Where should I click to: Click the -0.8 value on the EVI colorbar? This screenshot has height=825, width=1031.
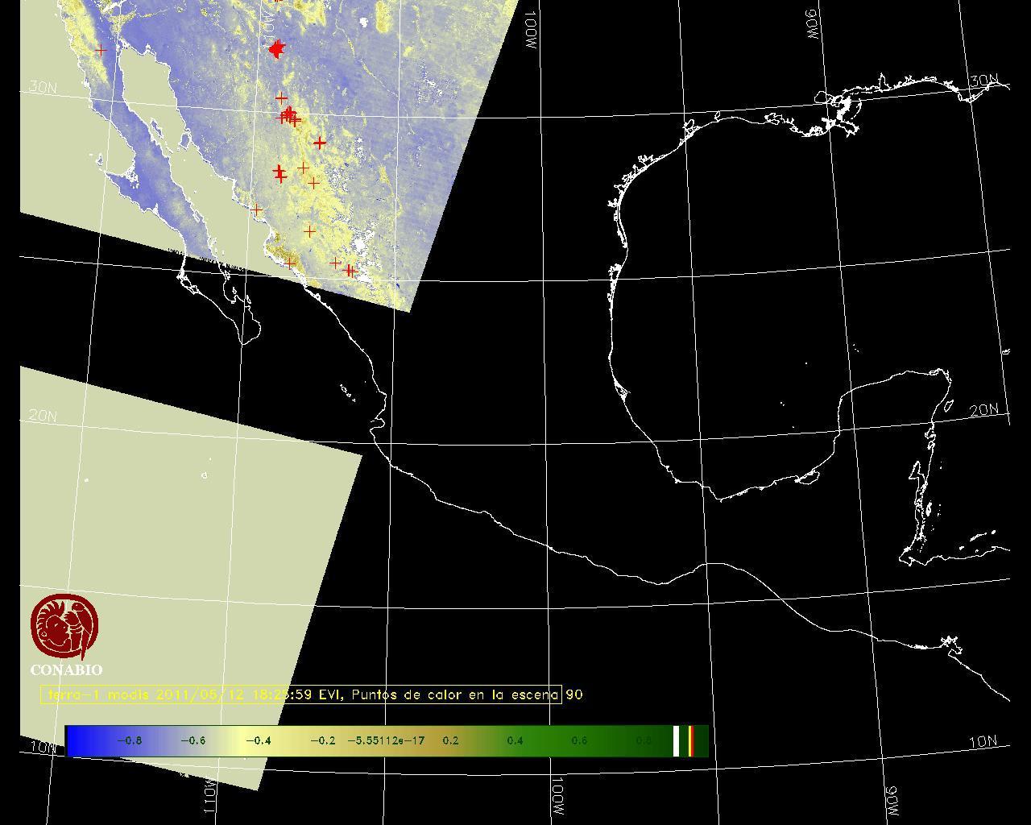(x=129, y=740)
